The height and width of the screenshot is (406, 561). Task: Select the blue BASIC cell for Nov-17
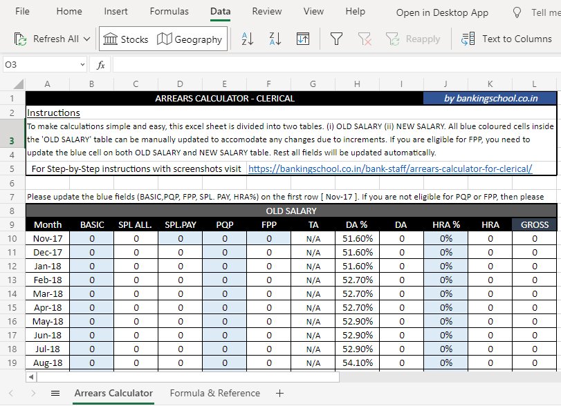[x=92, y=238]
